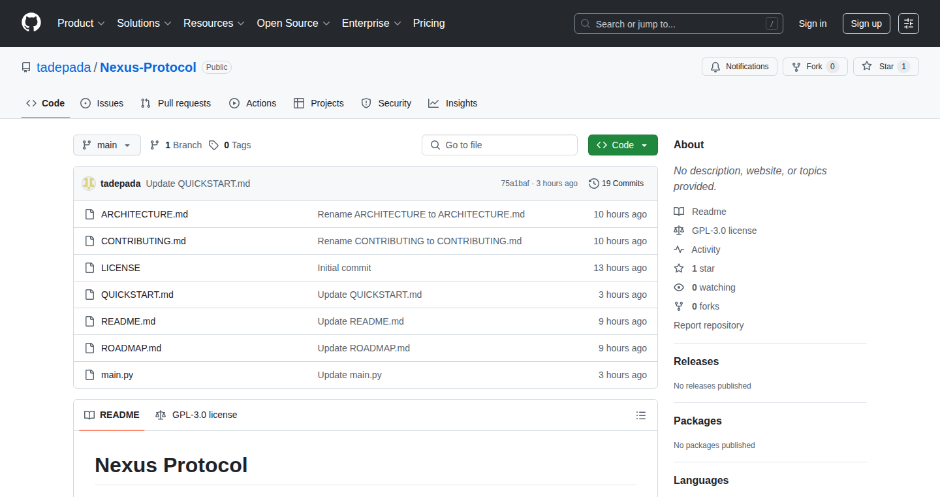The height and width of the screenshot is (497, 940).
Task: Open the Packages heading link
Action: [698, 421]
